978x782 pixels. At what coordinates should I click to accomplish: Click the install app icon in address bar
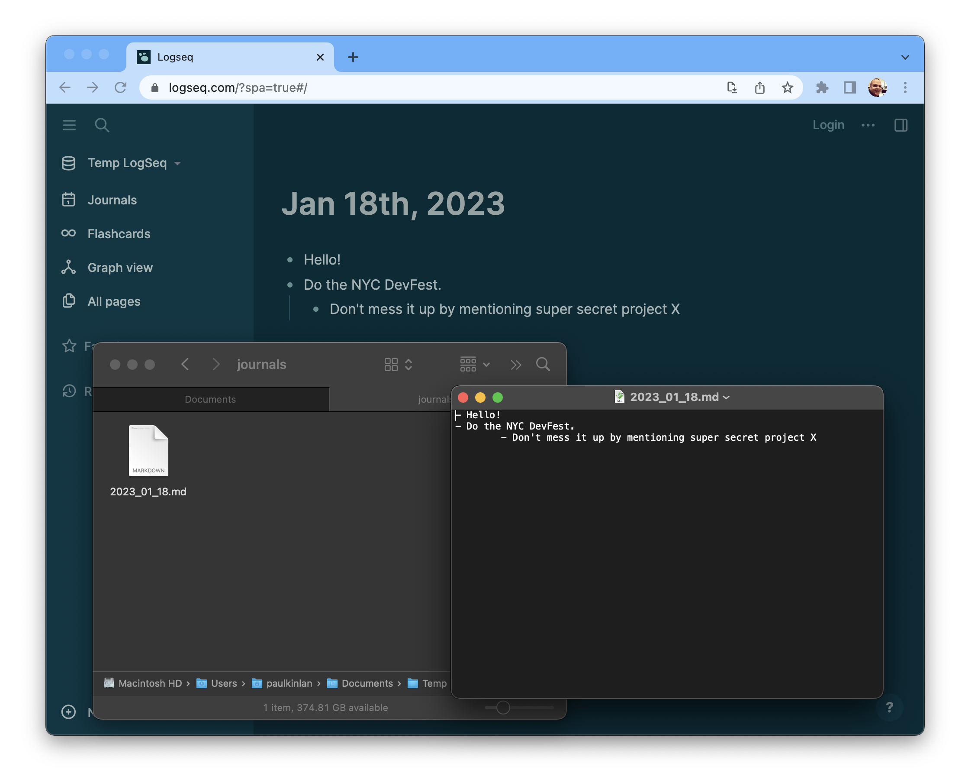(x=731, y=87)
